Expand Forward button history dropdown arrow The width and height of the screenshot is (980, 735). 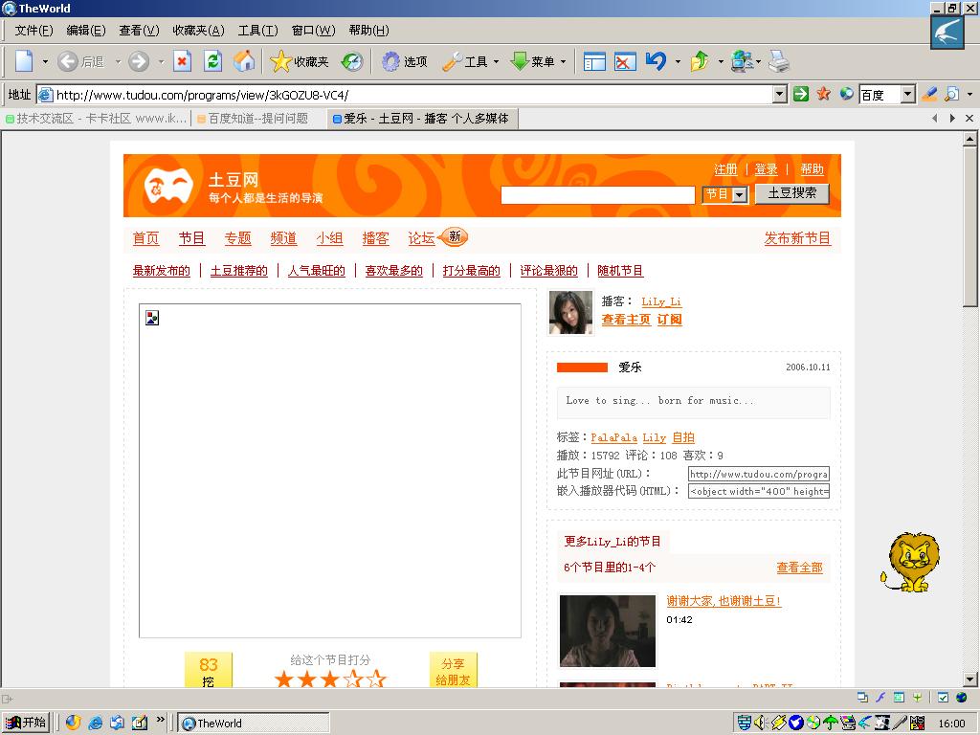[161, 61]
